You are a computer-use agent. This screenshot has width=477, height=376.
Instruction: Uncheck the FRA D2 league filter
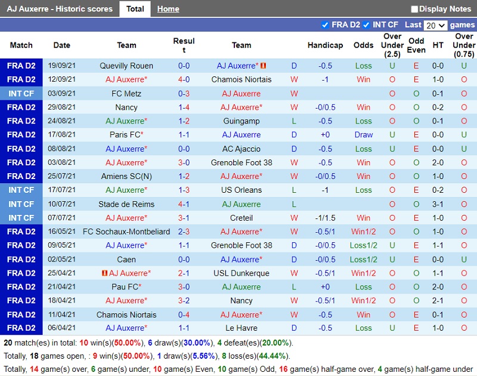[325, 24]
